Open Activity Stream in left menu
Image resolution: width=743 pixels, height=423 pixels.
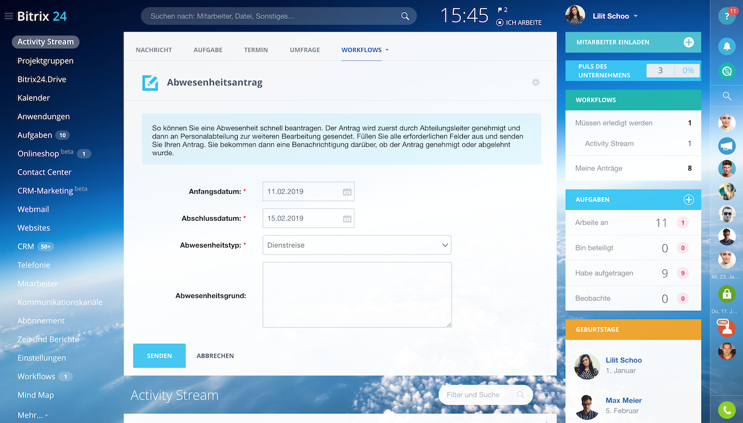(x=46, y=42)
